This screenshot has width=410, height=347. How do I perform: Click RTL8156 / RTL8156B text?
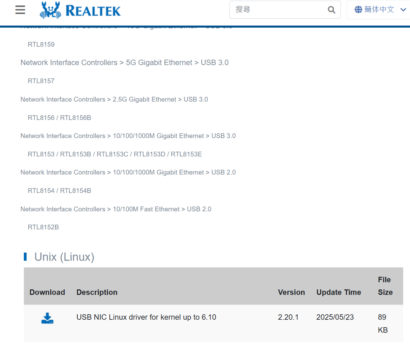tap(60, 118)
